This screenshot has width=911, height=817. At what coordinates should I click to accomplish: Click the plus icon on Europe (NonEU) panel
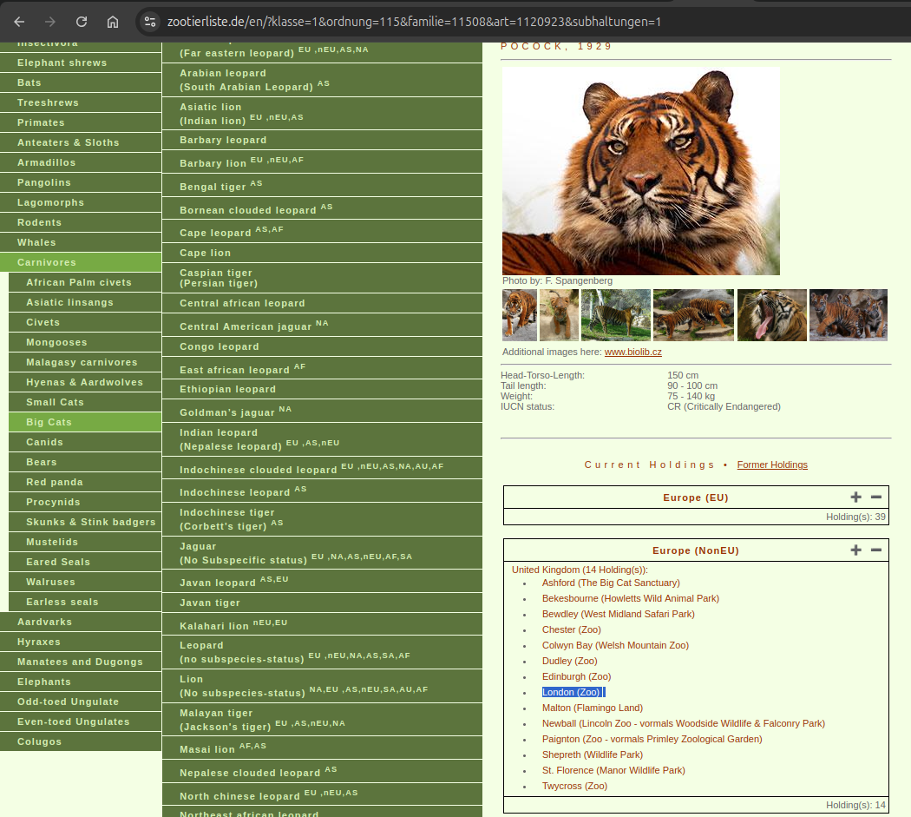pyautogui.click(x=855, y=550)
